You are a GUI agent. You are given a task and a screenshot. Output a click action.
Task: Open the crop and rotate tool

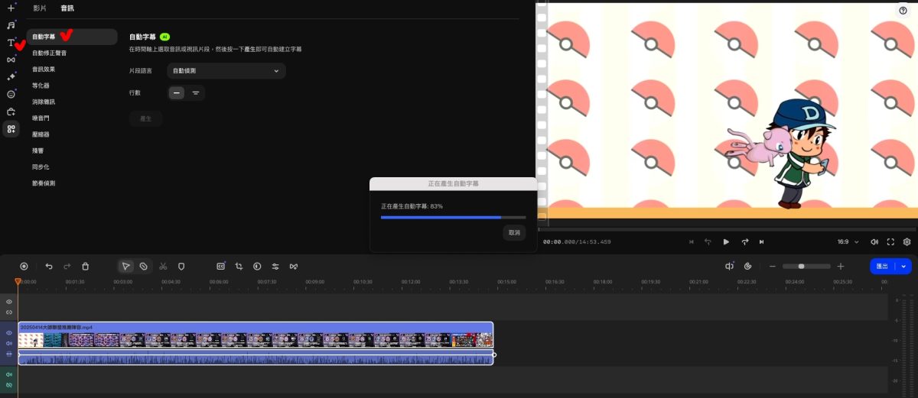pyautogui.click(x=239, y=266)
